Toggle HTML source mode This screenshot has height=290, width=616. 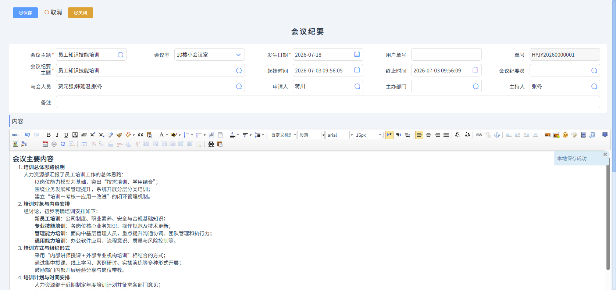click(15, 135)
